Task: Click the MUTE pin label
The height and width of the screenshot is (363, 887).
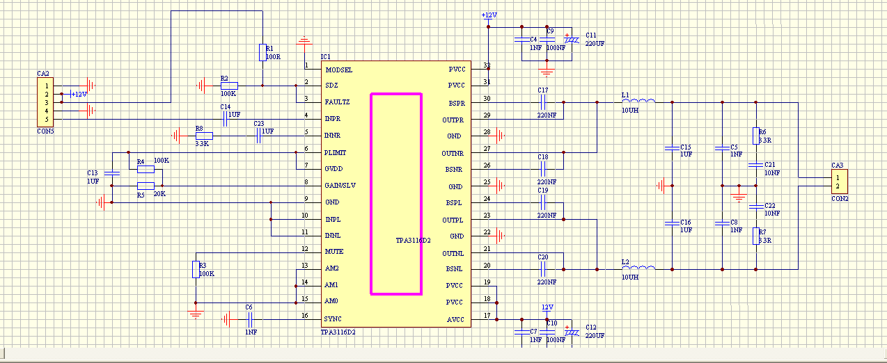Action: (x=334, y=251)
